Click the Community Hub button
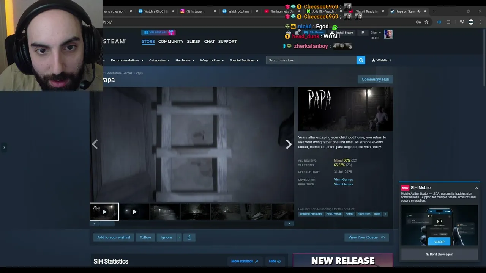The height and width of the screenshot is (273, 486). (x=375, y=79)
